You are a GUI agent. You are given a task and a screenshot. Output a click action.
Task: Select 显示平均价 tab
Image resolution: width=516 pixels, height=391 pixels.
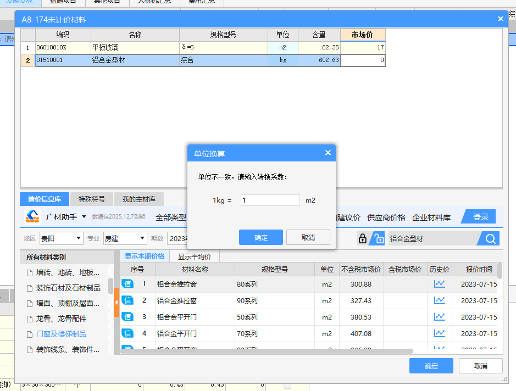click(195, 256)
